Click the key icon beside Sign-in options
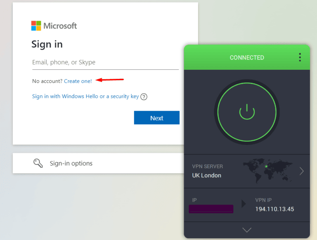 pyautogui.click(x=38, y=163)
